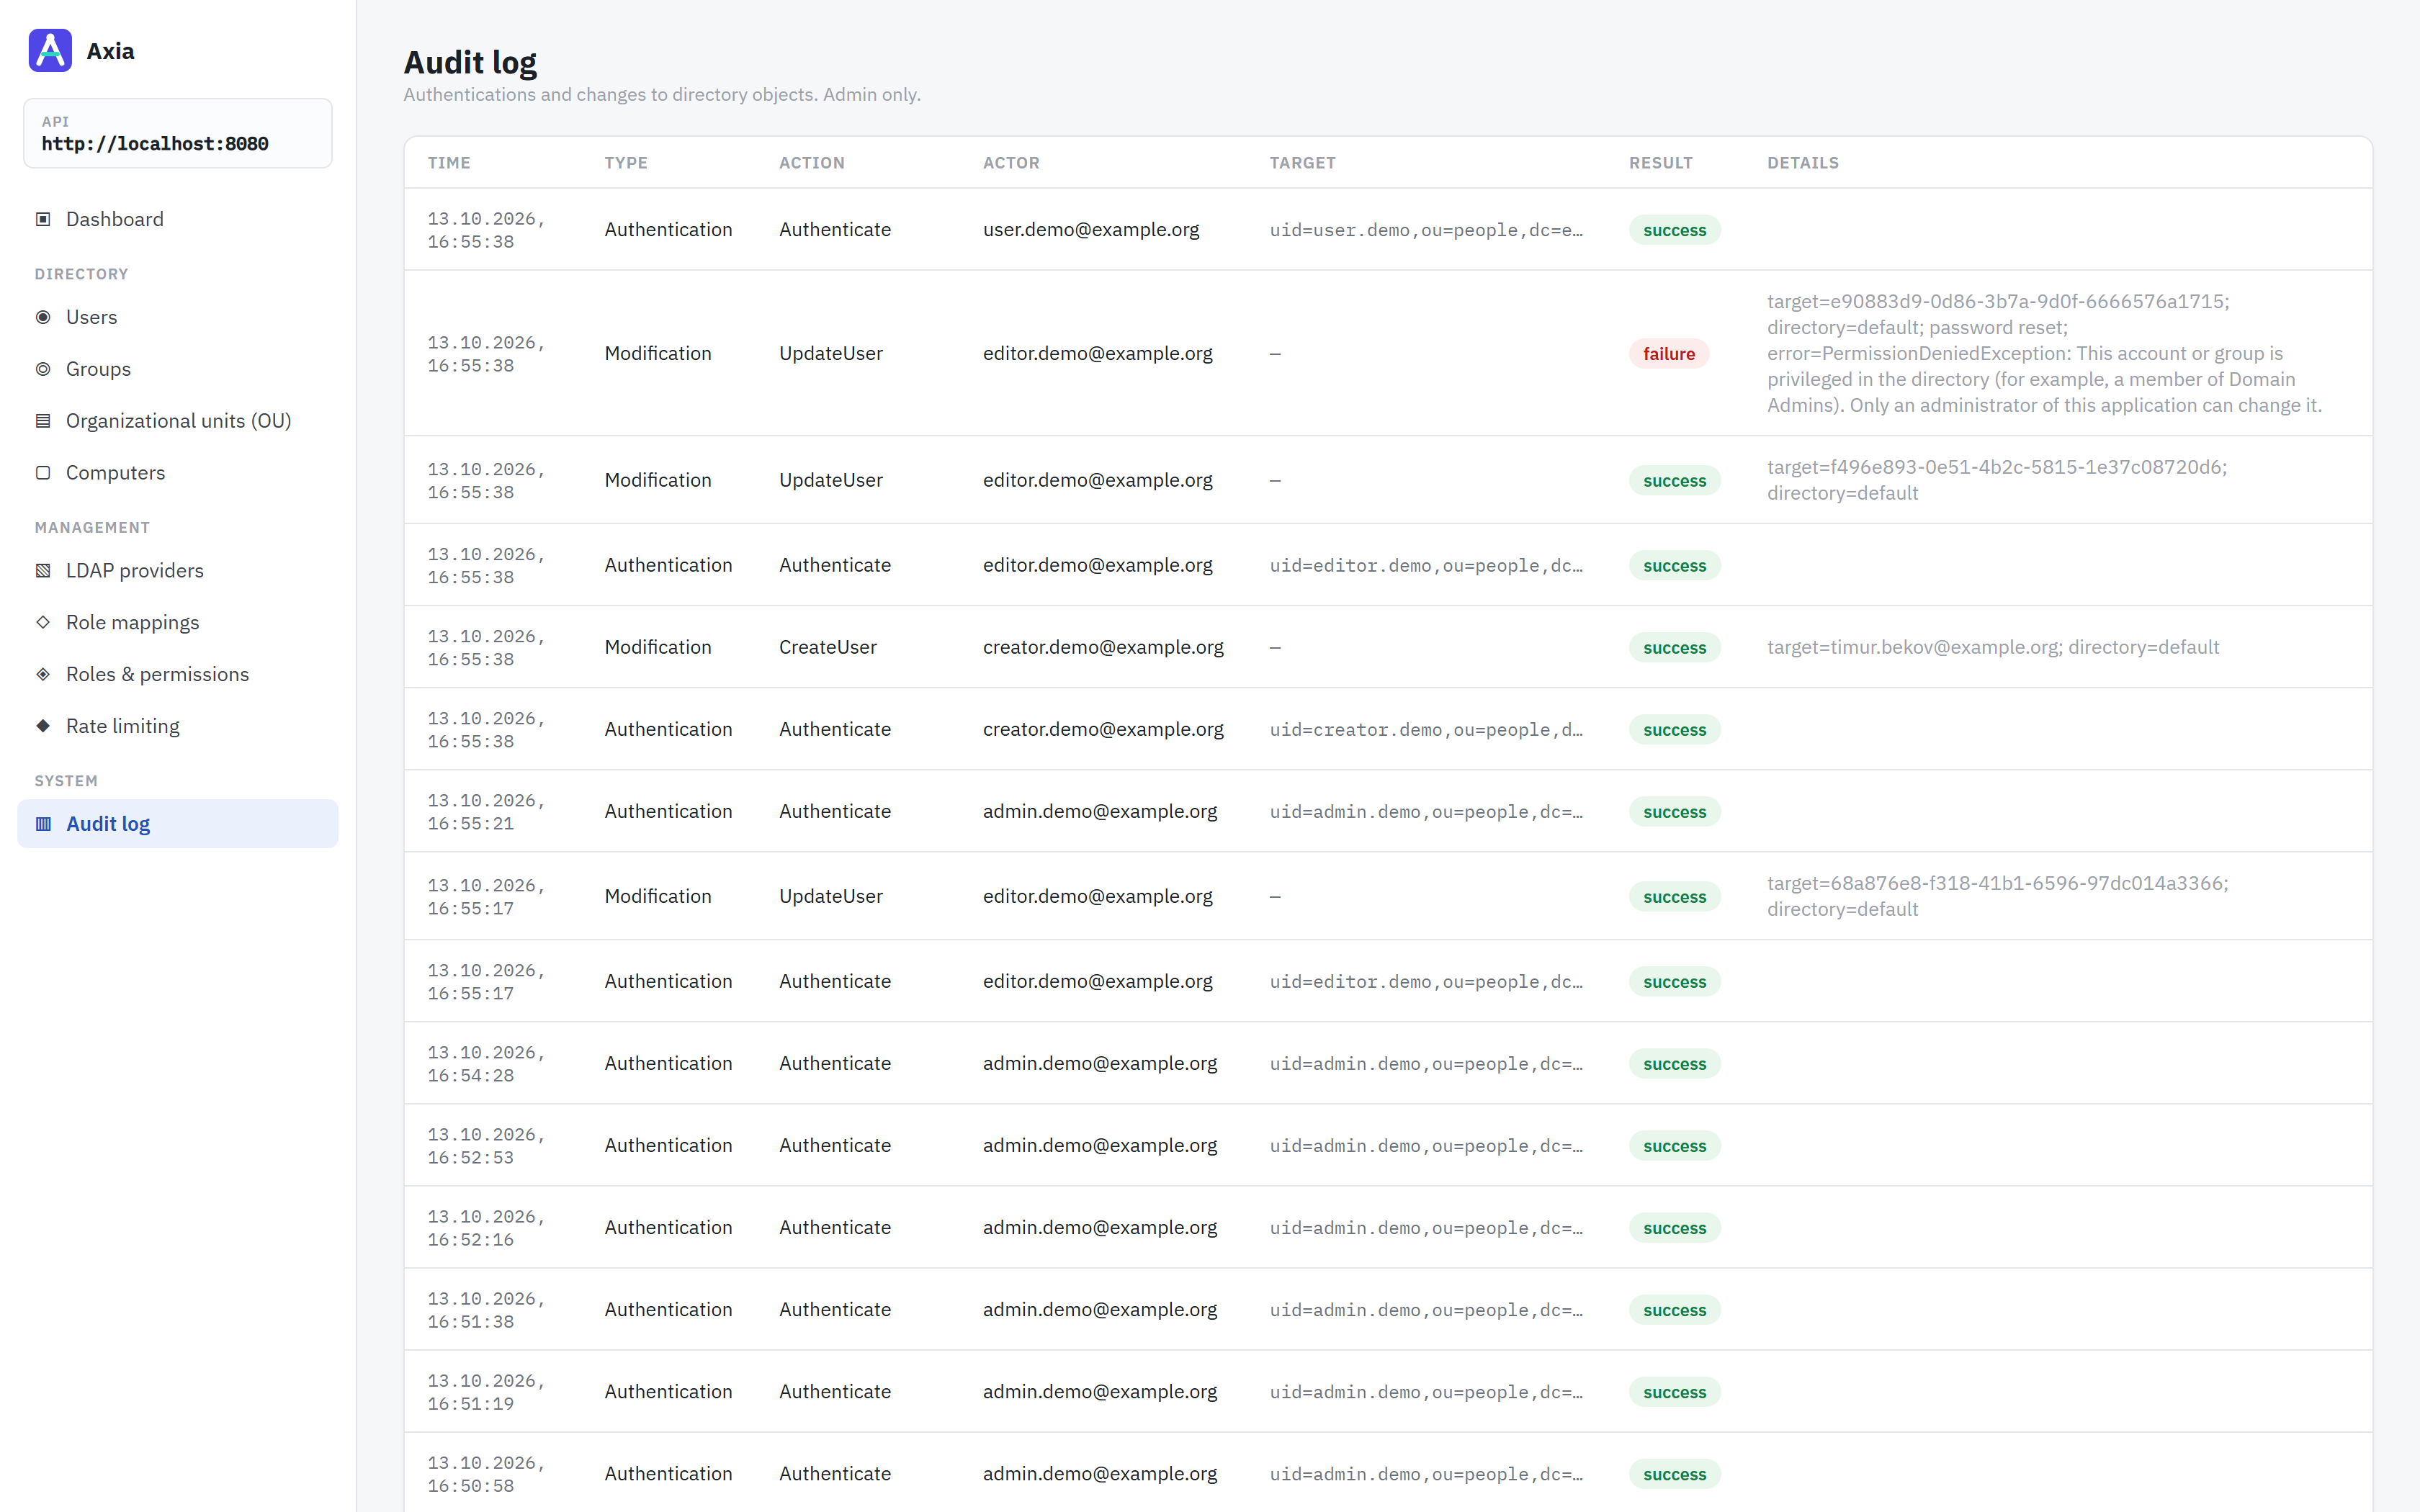The image size is (2420, 1512).
Task: Click the RESULT column header
Action: click(x=1660, y=163)
